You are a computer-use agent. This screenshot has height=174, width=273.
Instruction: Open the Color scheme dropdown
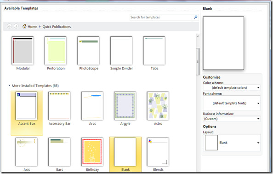click(232, 87)
